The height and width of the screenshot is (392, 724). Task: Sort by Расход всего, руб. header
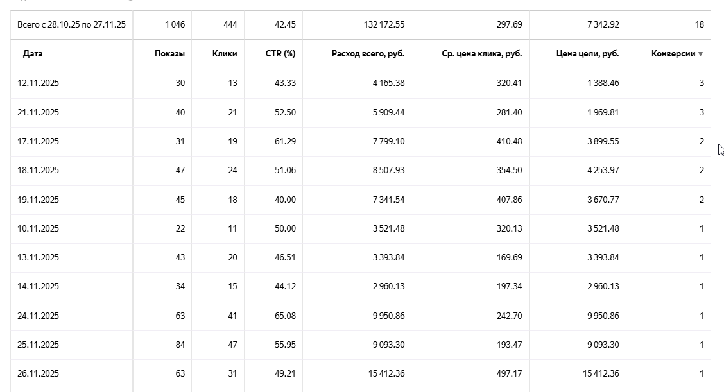pyautogui.click(x=368, y=54)
